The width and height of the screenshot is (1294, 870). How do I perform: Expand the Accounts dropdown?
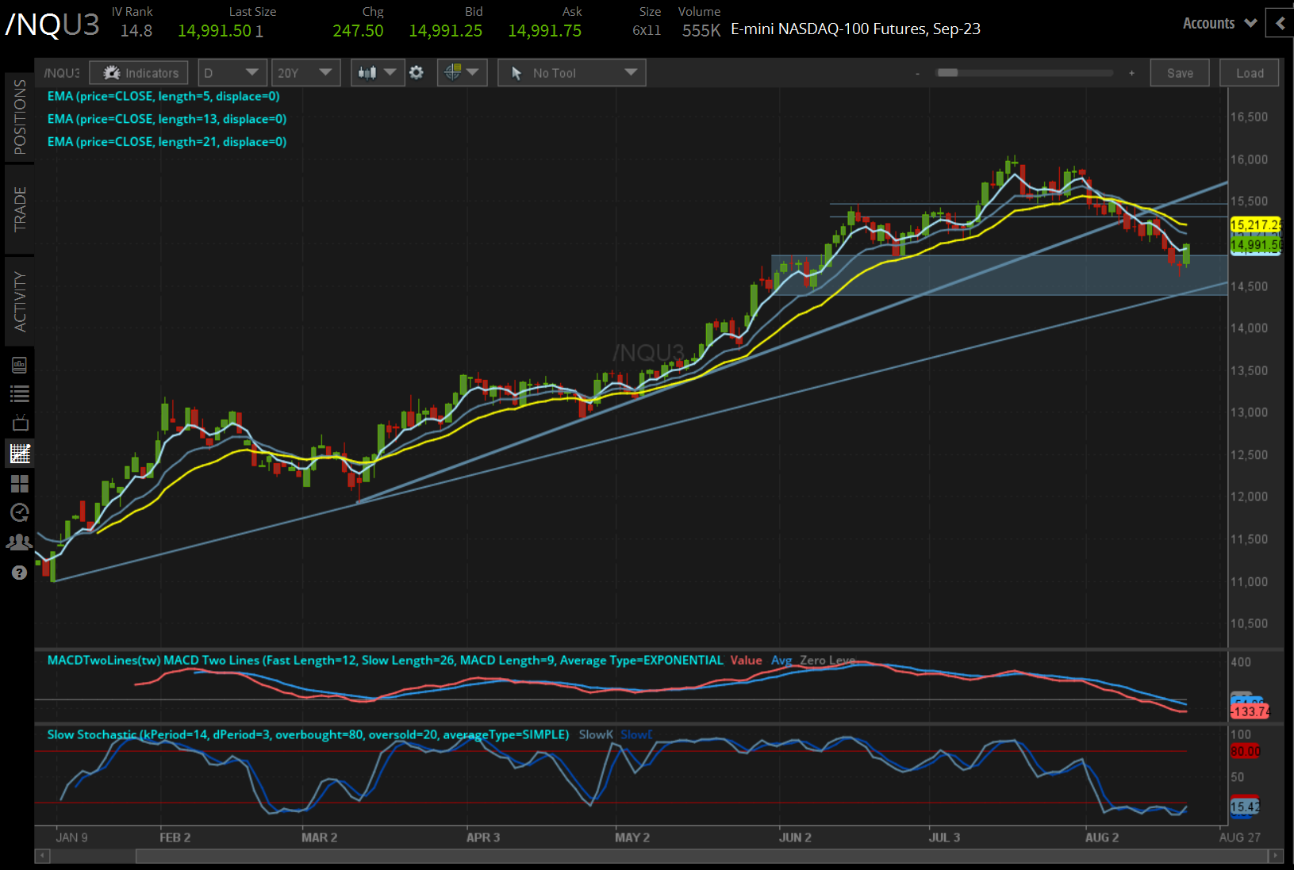click(x=1219, y=23)
